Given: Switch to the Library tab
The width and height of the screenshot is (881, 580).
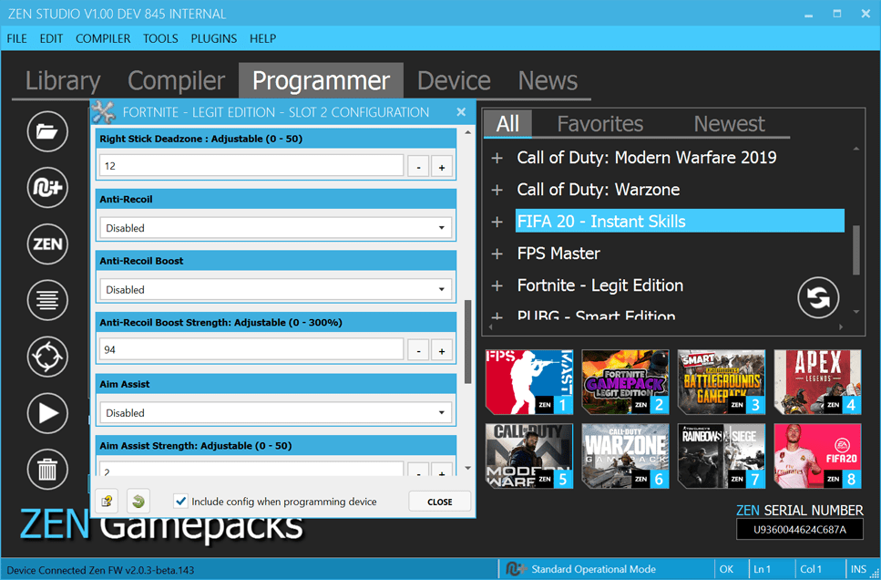Looking at the screenshot, I should tap(63, 80).
